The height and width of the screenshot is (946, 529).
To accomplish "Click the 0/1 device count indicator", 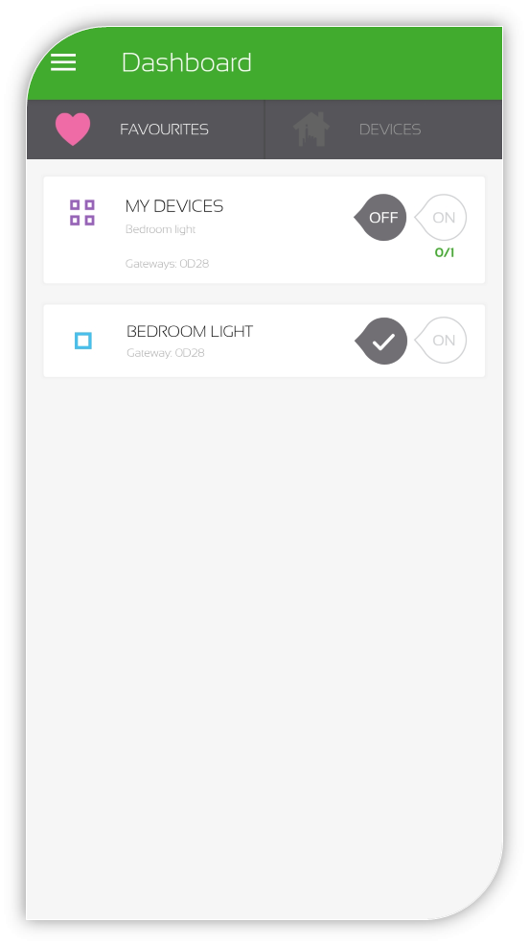I will click(445, 252).
